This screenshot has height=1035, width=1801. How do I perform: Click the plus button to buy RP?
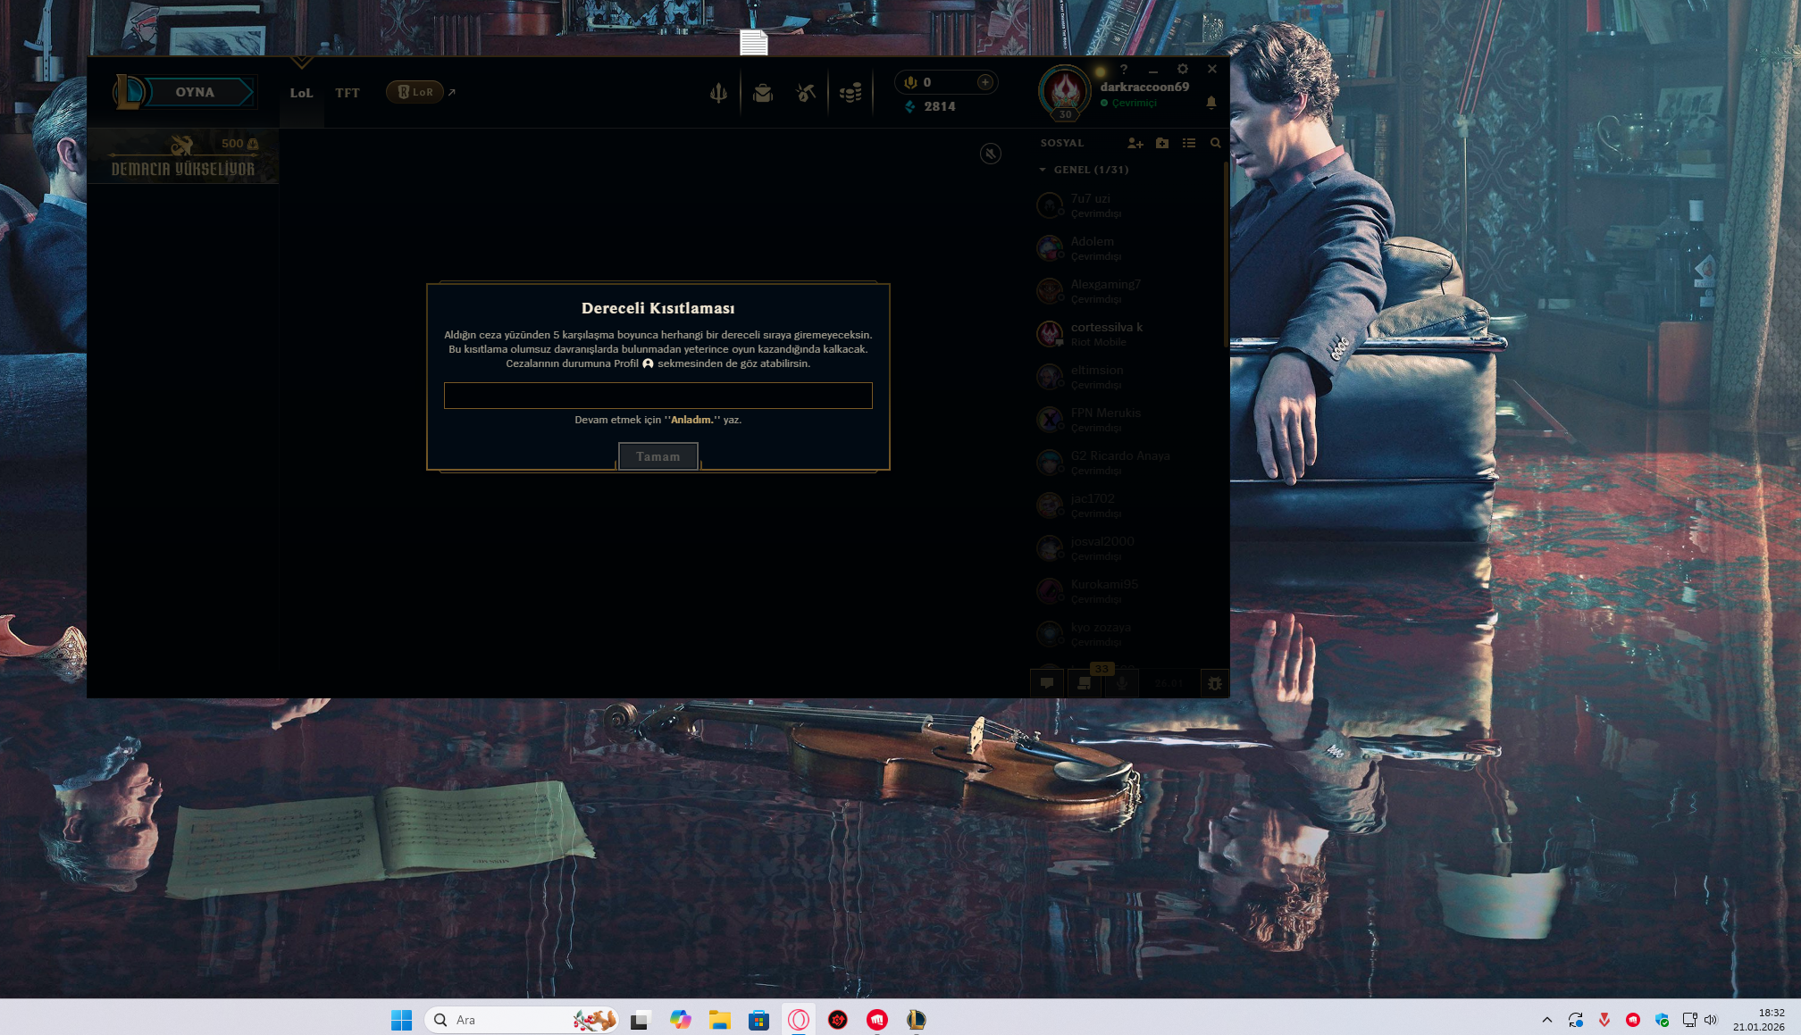pos(985,82)
